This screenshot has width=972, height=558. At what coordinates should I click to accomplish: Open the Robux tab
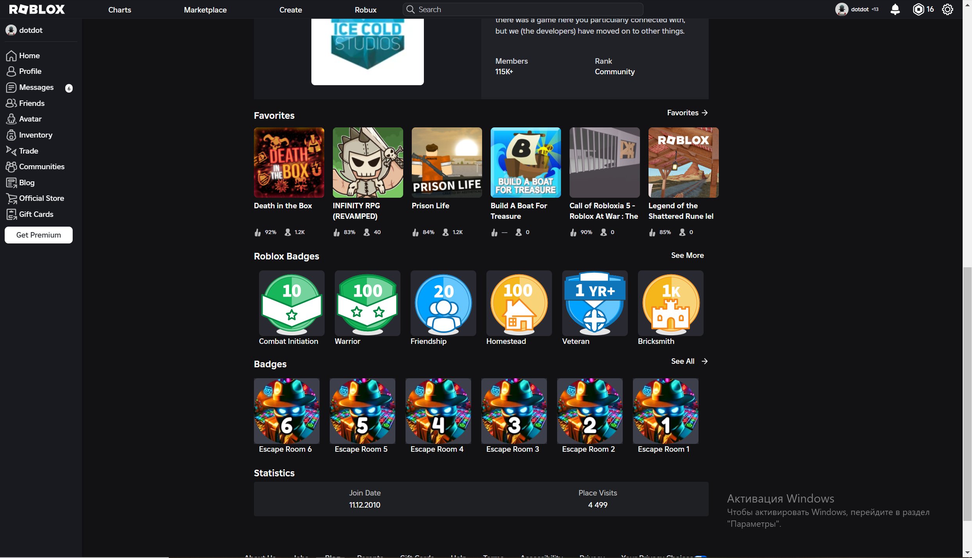click(366, 10)
